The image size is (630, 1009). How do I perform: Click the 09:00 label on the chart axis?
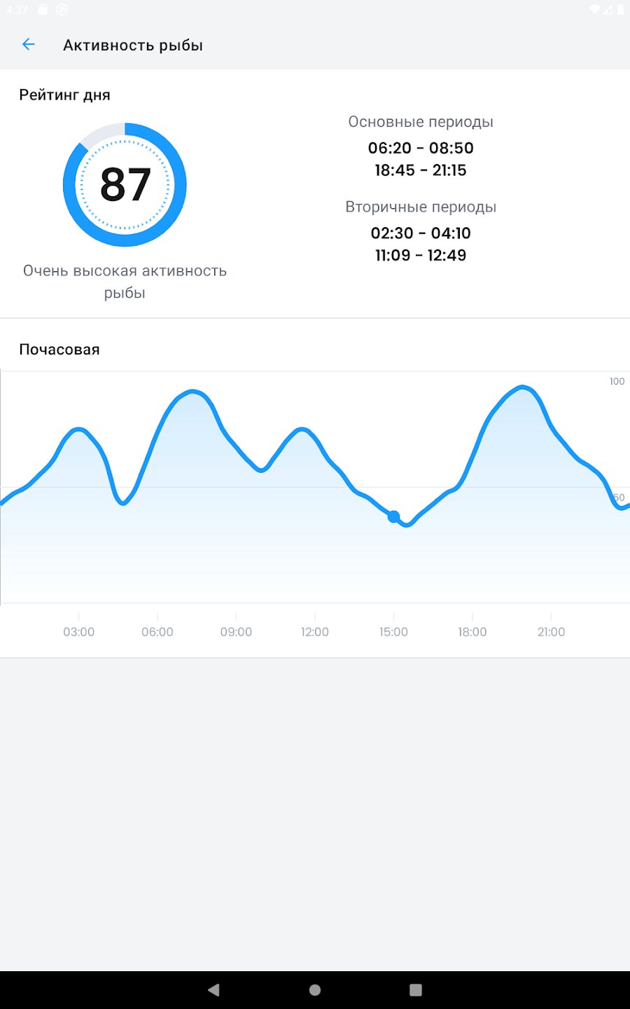pos(236,632)
